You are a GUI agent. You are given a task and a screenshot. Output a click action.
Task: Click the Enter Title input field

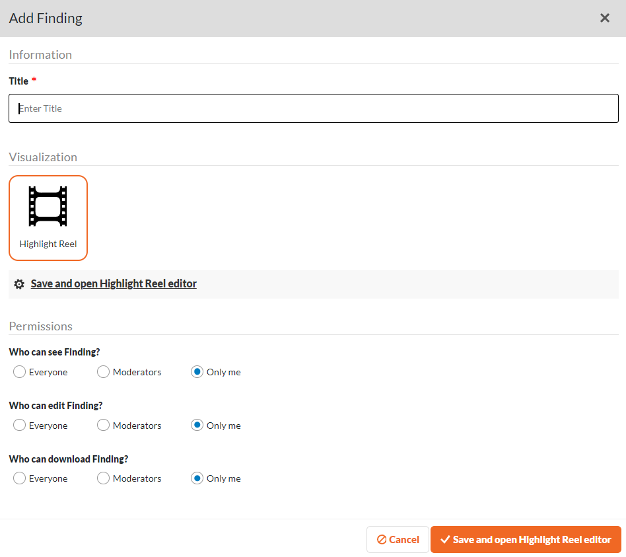[314, 108]
